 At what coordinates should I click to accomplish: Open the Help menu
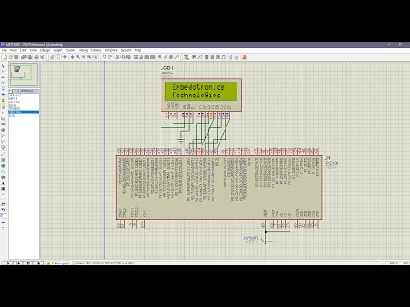tap(138, 50)
